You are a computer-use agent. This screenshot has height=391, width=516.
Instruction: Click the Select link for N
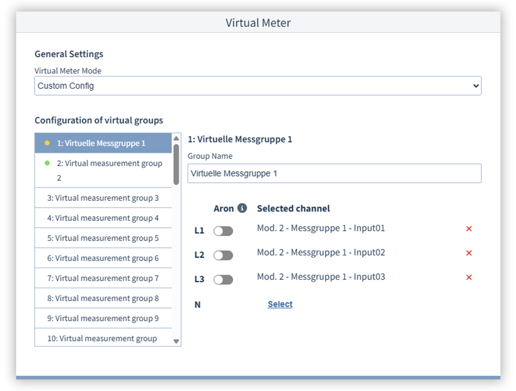click(x=280, y=304)
